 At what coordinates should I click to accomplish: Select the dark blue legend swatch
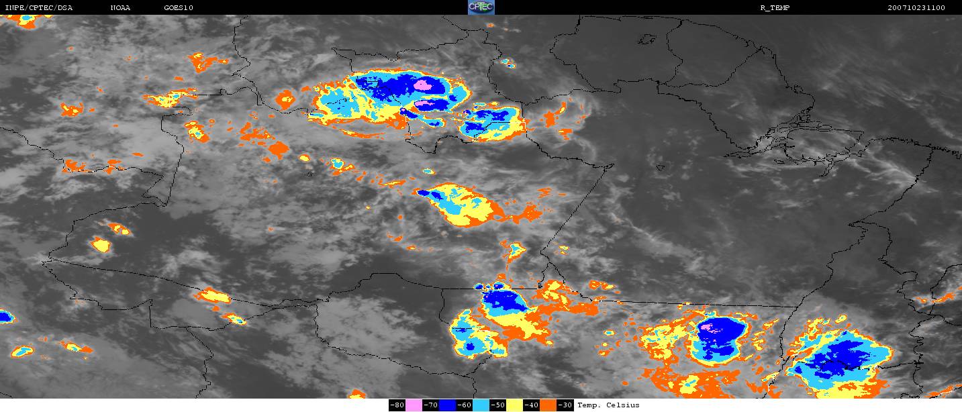coord(448,405)
